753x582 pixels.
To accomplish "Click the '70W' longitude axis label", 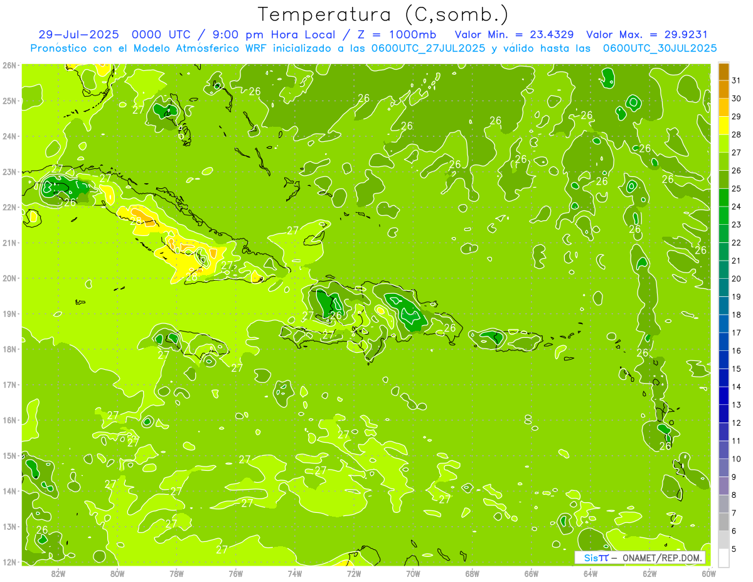I will [x=413, y=573].
